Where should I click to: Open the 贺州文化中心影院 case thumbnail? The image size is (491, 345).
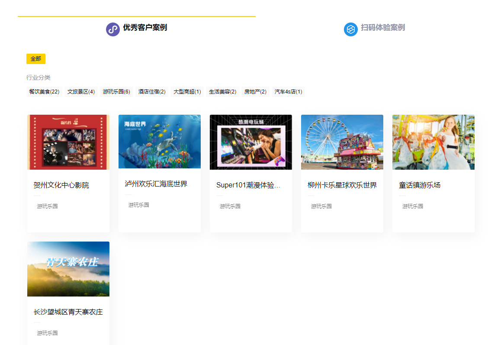tap(68, 142)
